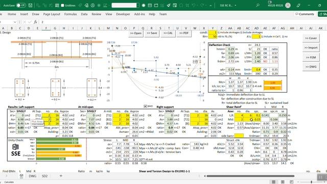
Task: Open the View ribbon tab
Action: pyautogui.click(x=109, y=14)
